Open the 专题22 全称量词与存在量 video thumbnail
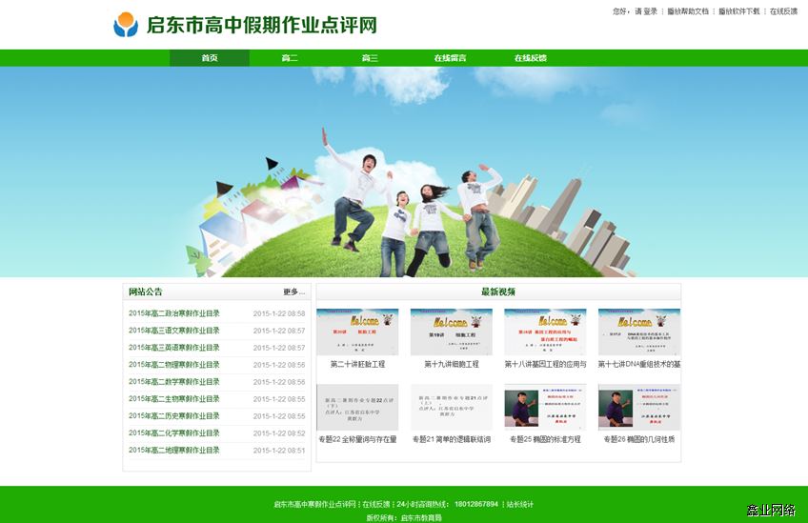 357,407
